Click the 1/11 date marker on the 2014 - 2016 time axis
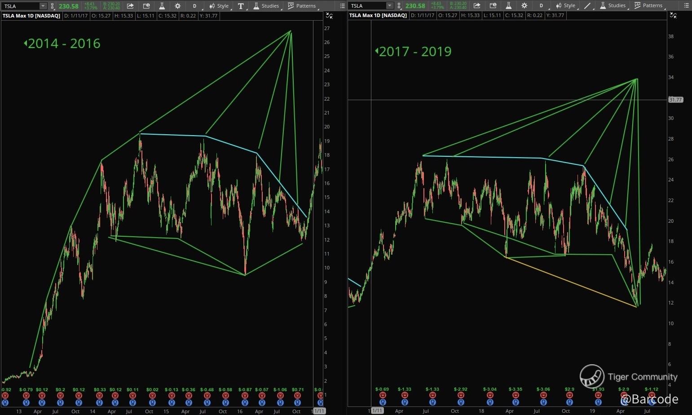 319,411
